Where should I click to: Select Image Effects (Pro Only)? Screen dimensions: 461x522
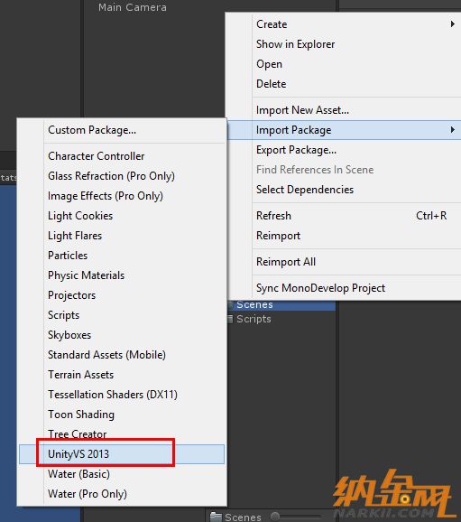[x=122, y=196]
